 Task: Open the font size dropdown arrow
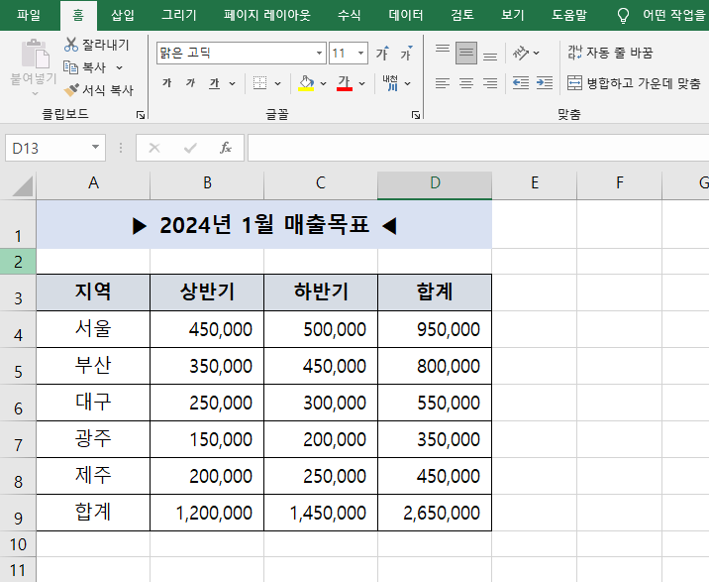(x=360, y=53)
